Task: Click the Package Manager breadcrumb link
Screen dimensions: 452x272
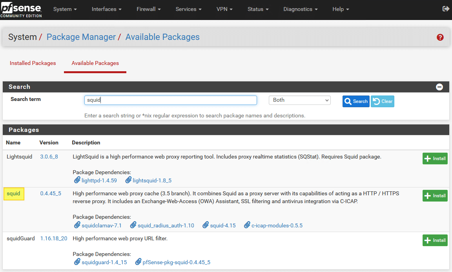Action: pos(81,37)
